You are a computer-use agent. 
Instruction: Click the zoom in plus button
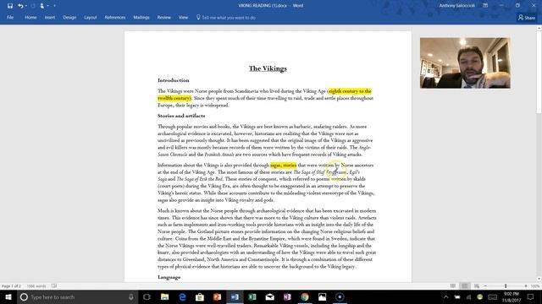[x=526, y=286]
